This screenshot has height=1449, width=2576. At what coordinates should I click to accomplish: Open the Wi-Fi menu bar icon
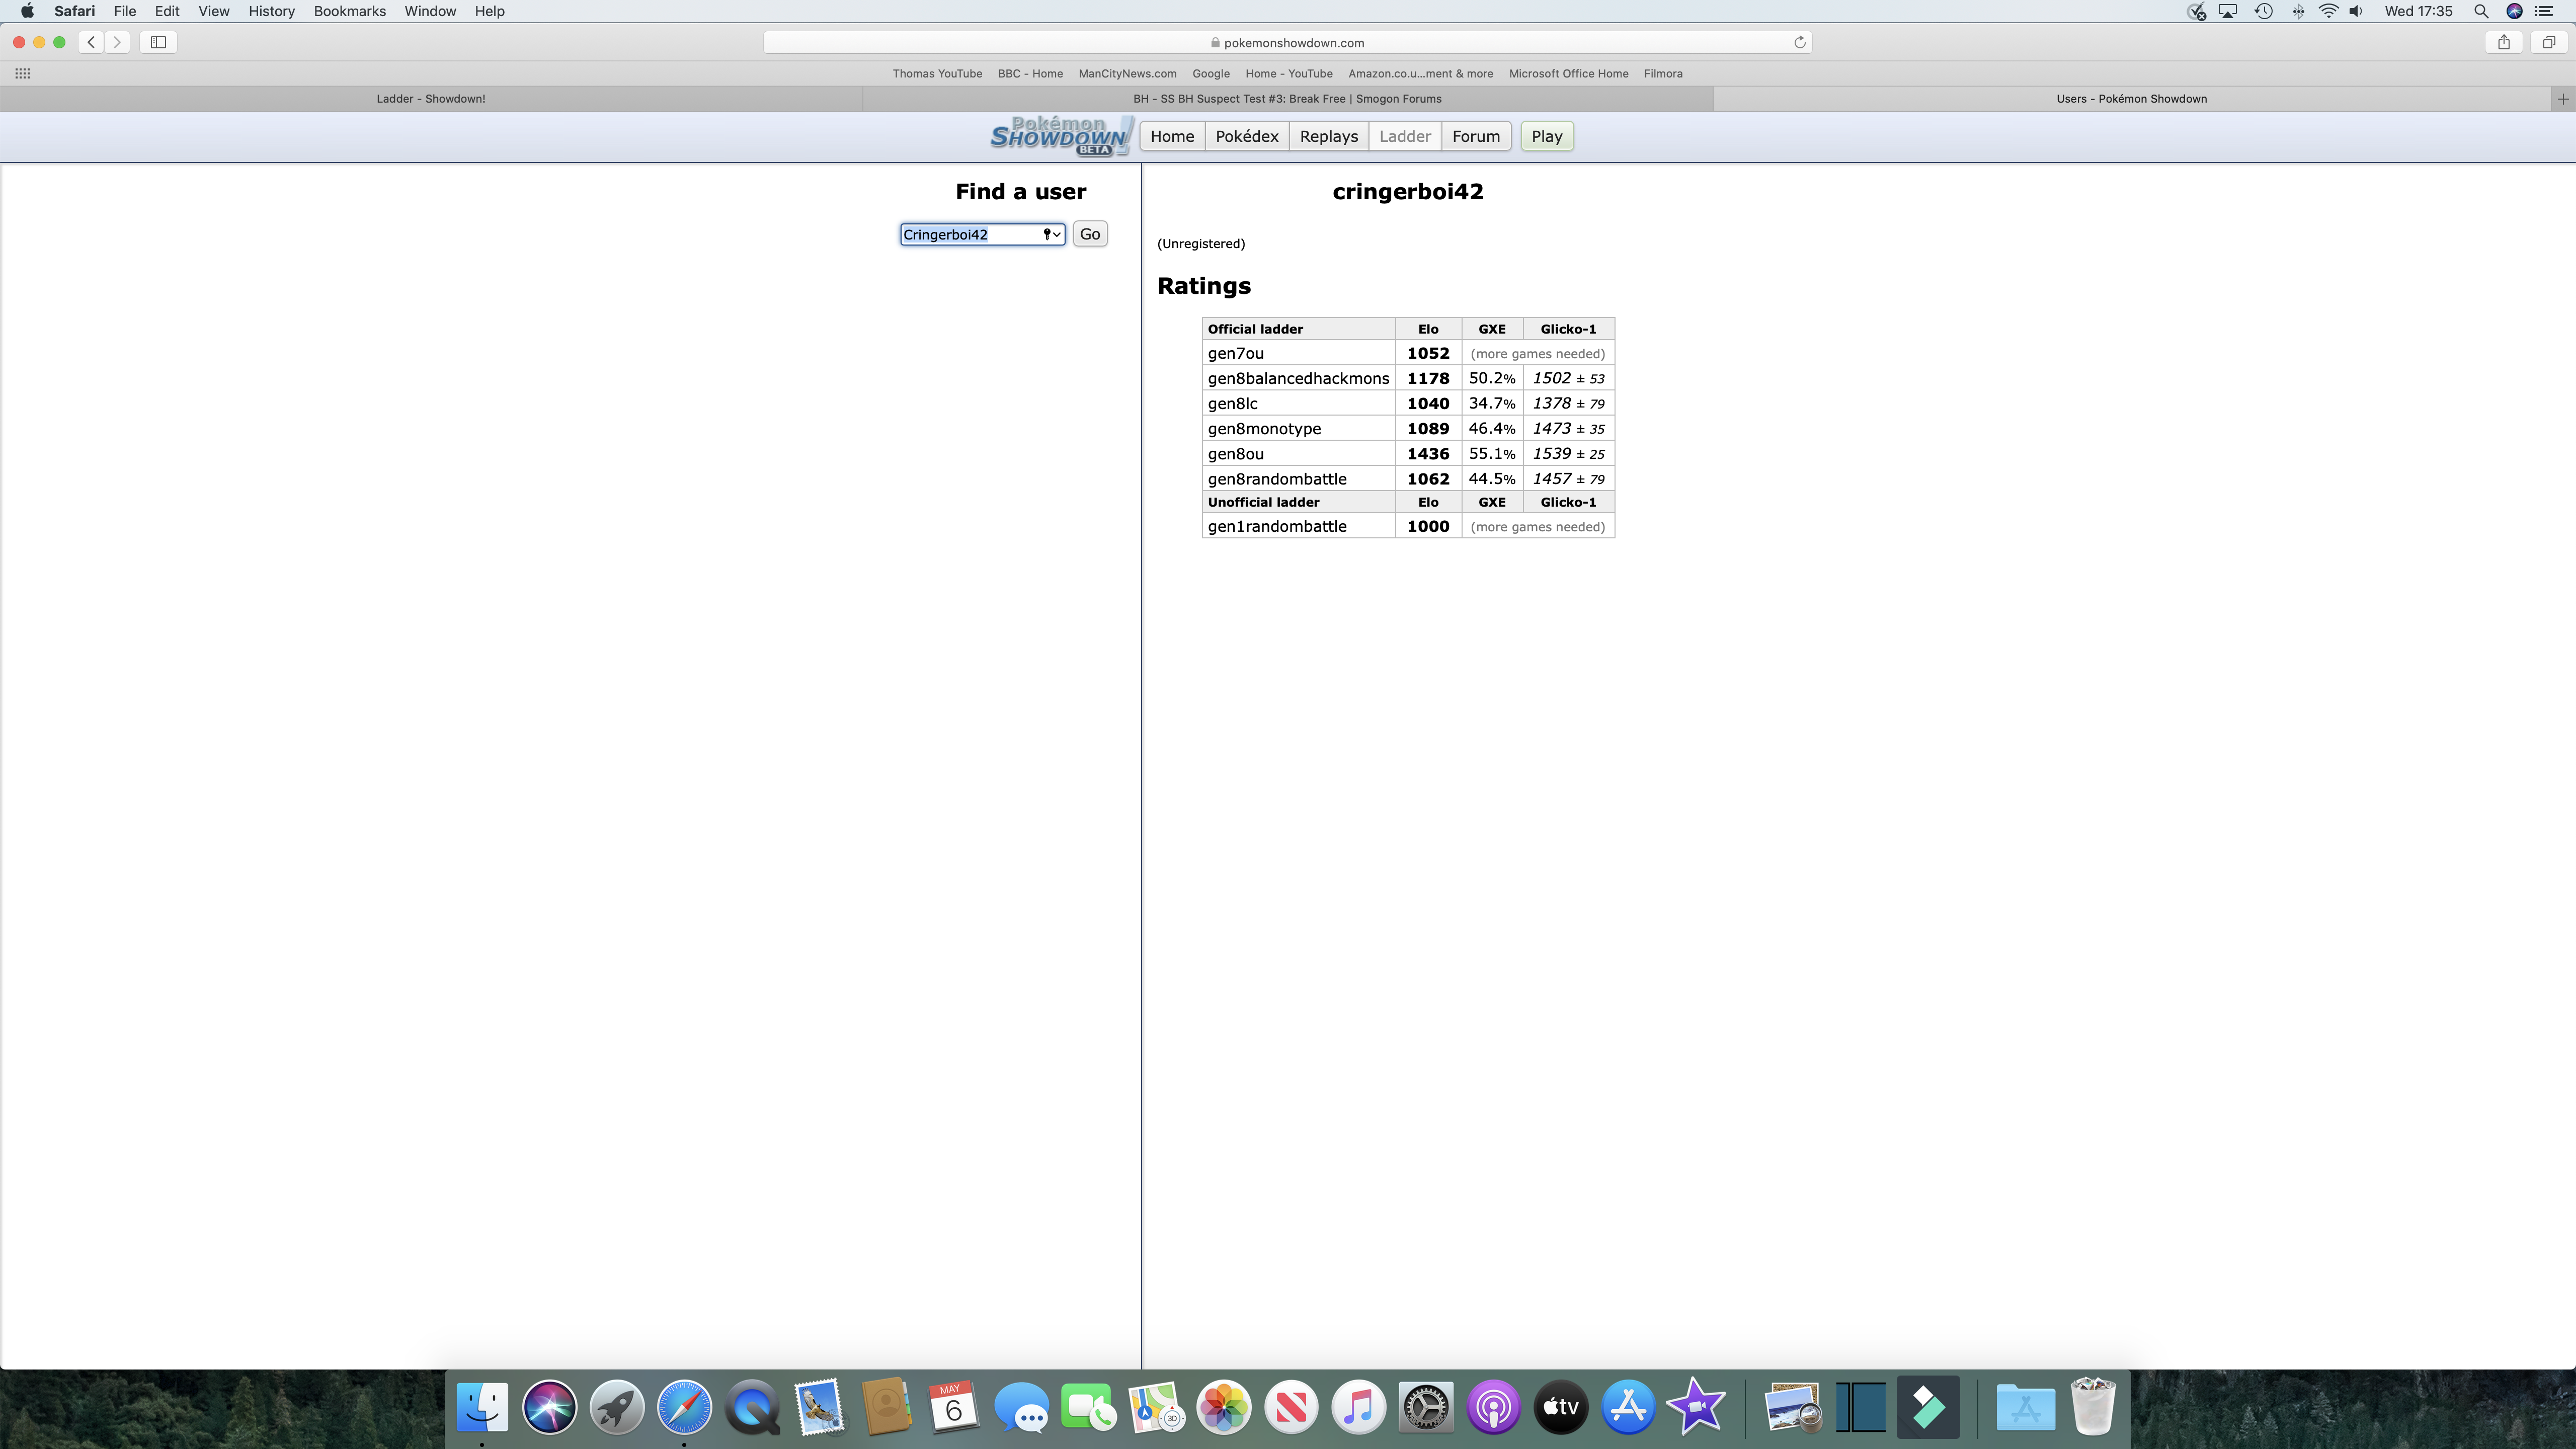tap(2328, 11)
